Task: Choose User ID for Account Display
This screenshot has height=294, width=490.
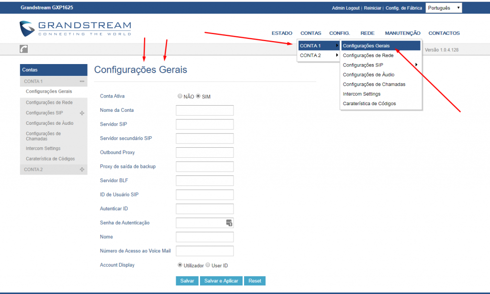Action: [x=208, y=265]
